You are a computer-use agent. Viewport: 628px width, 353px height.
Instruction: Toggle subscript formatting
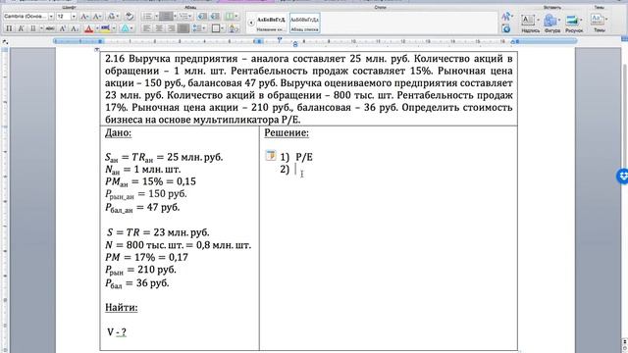click(x=75, y=28)
